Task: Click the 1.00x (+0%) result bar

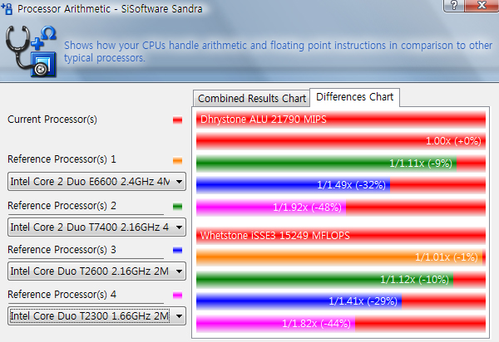Action: [341, 141]
